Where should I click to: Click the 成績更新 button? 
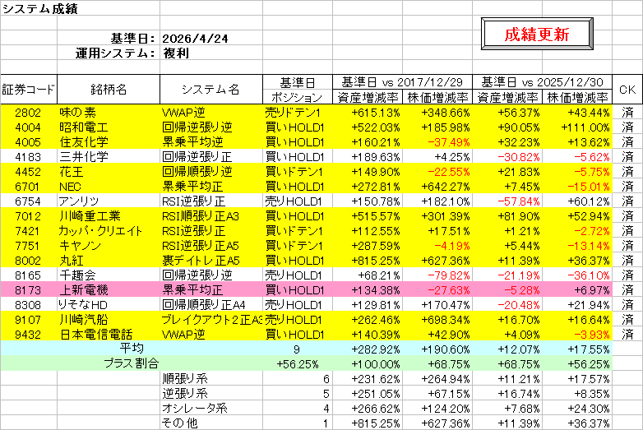(537, 34)
